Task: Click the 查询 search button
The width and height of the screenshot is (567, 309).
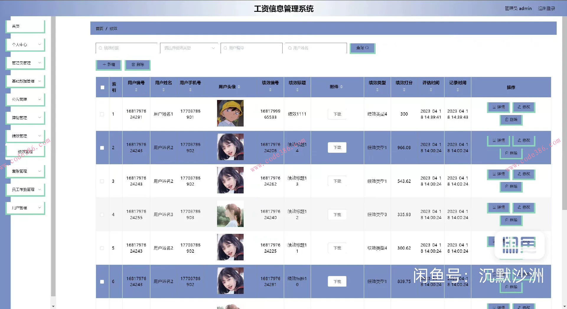Action: click(362, 48)
